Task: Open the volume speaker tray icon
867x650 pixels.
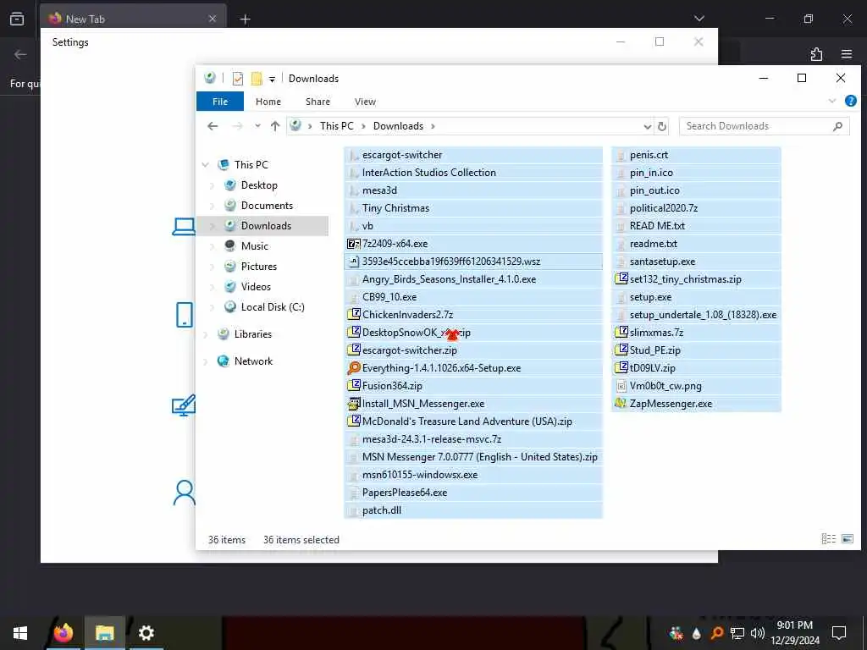Action: tap(758, 633)
